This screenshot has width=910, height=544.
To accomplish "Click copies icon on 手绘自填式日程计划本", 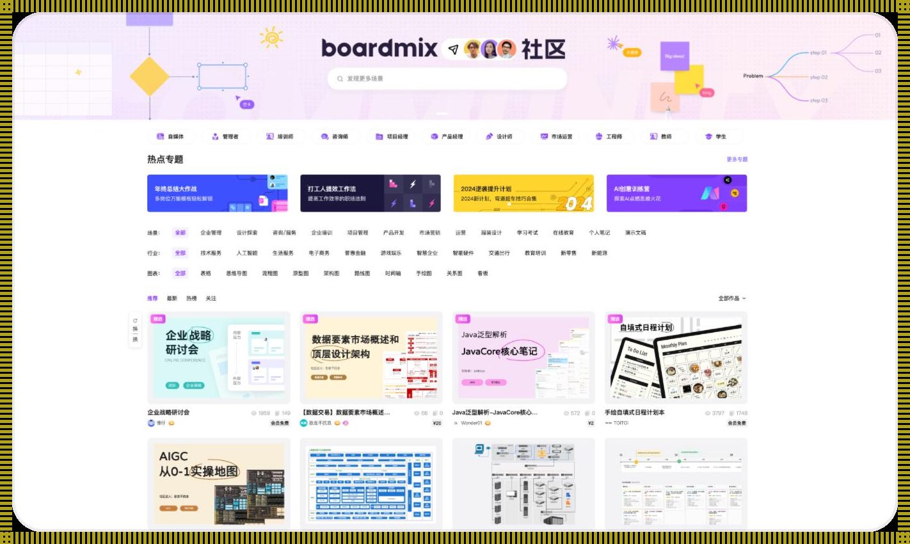I will pos(733,413).
